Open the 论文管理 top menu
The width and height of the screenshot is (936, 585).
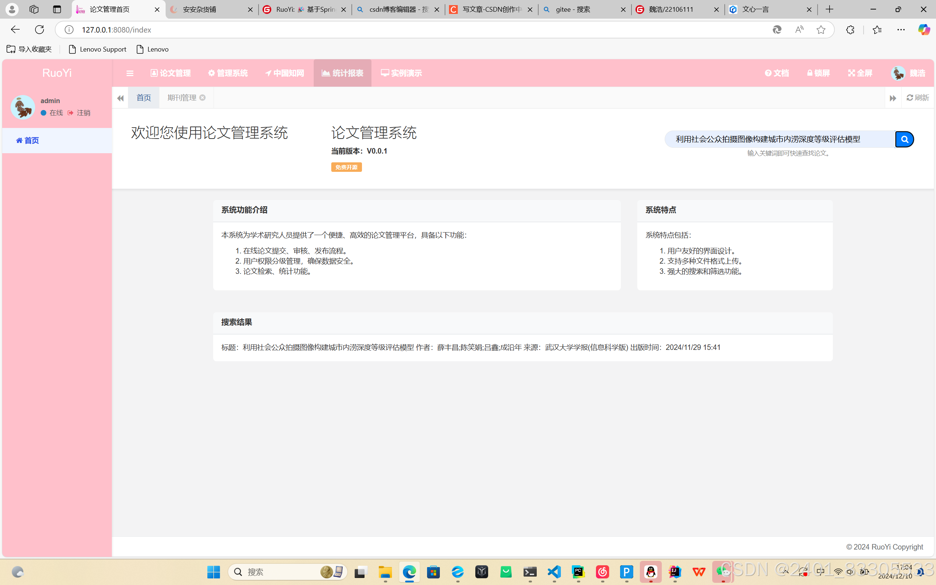click(171, 73)
